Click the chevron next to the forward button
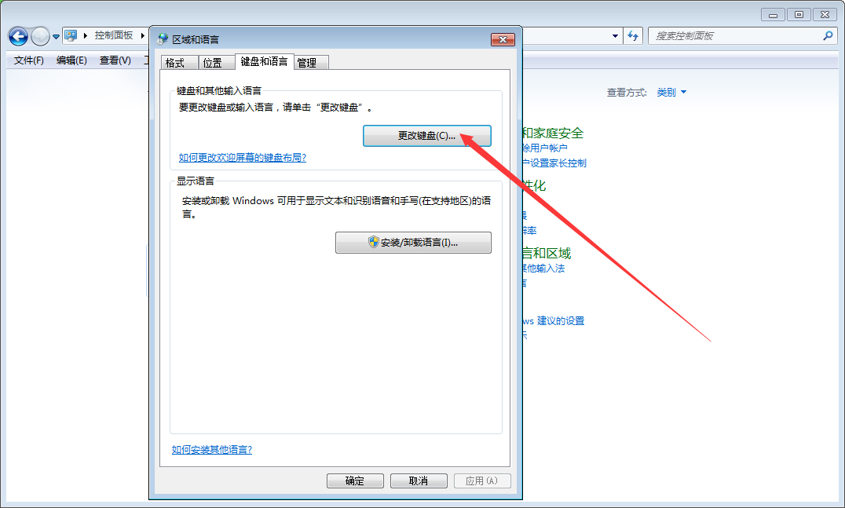Screen dimensions: 845x508 54,35
